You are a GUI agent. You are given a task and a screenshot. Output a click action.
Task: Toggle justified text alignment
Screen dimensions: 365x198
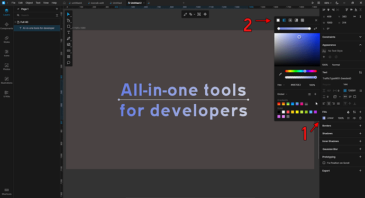click(x=339, y=104)
